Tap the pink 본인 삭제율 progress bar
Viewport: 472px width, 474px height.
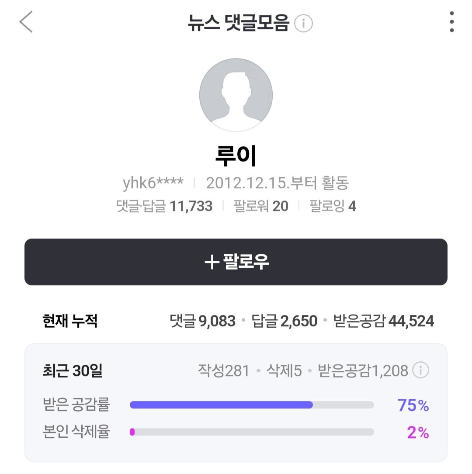coord(252,432)
